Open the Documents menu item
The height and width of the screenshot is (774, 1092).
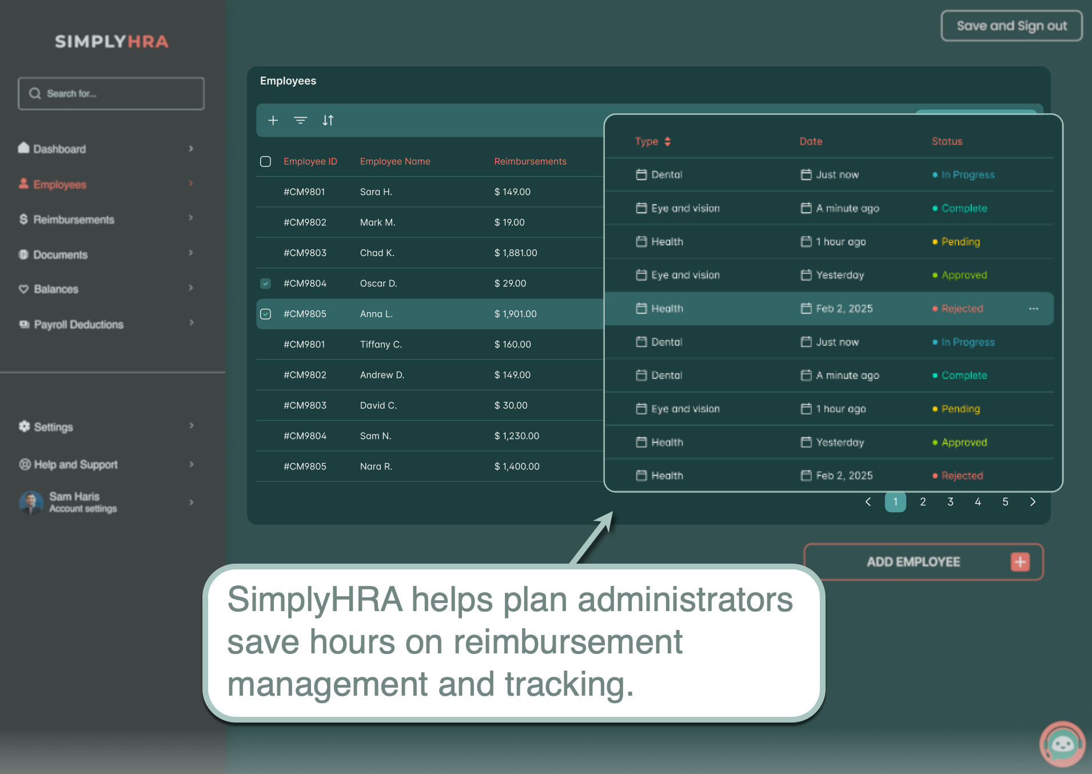[61, 255]
